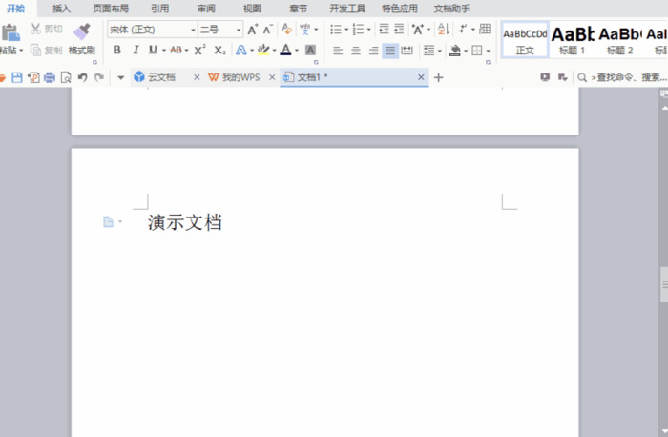Decrease font size with the A- icon

pyautogui.click(x=267, y=30)
